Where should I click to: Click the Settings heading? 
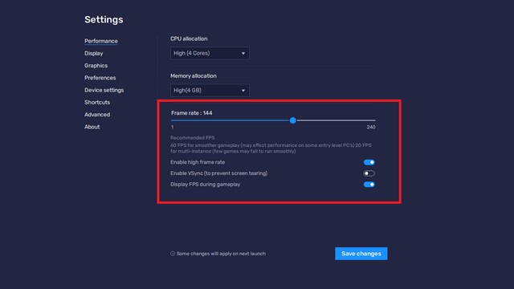click(x=104, y=19)
